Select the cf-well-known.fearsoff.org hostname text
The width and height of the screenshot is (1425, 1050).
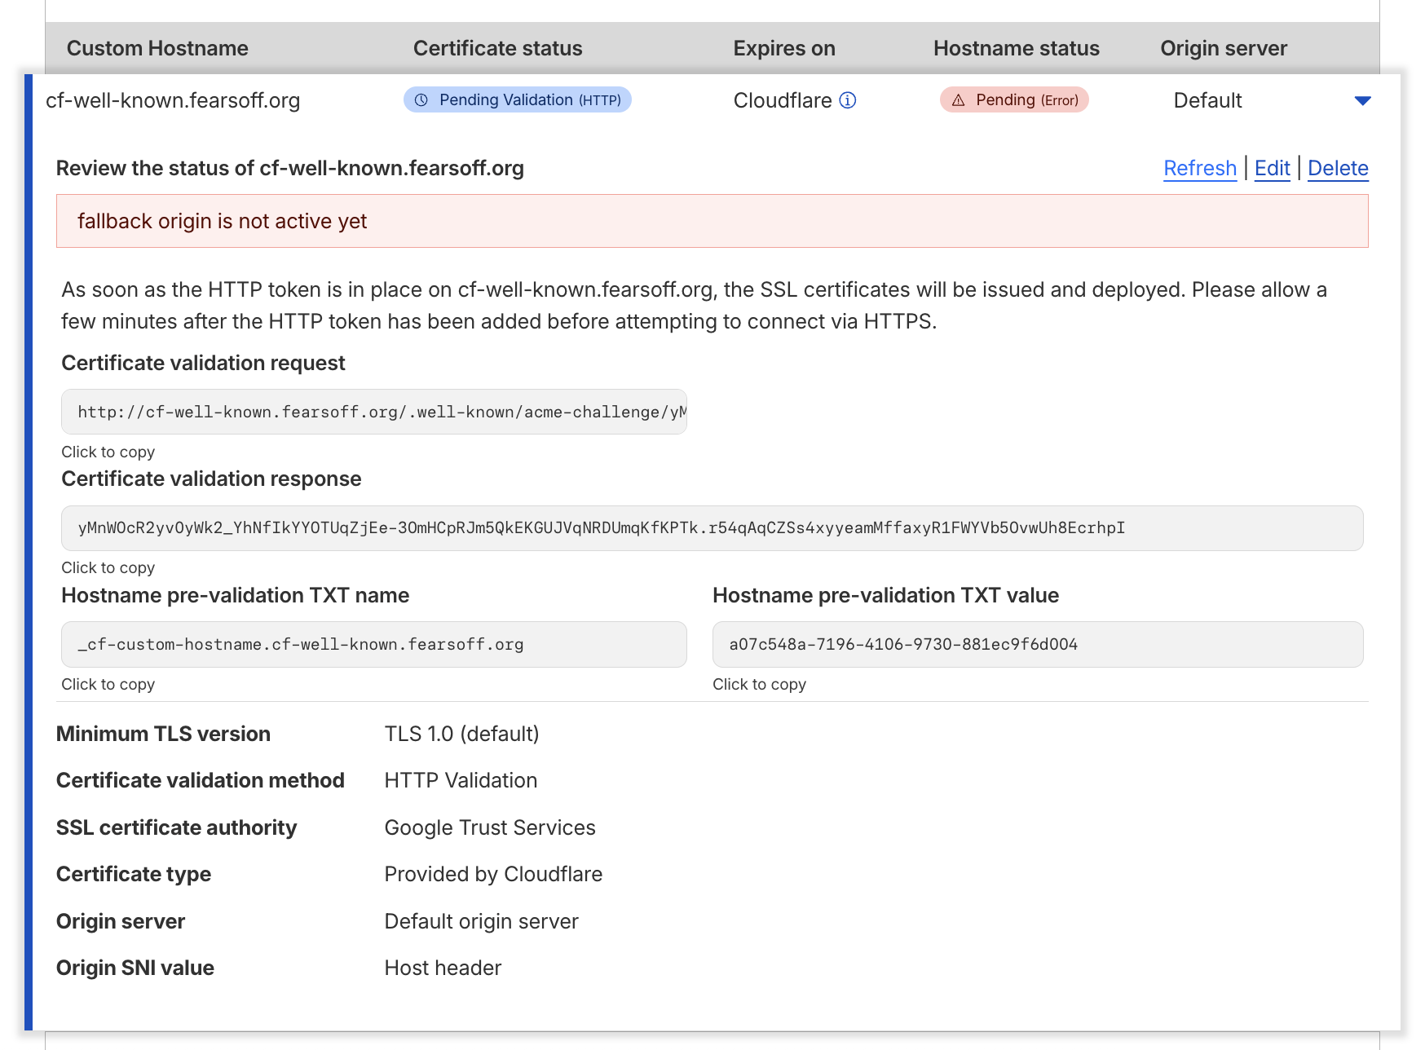[173, 100]
